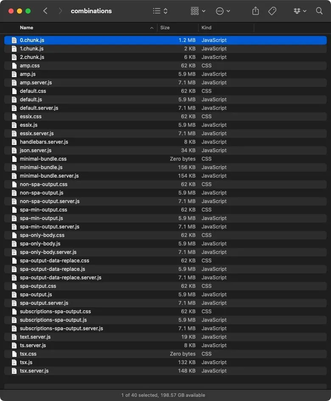Screen dimensions: 331x401
Task: Open the Dropbox toolbar menu
Action: click(300, 11)
